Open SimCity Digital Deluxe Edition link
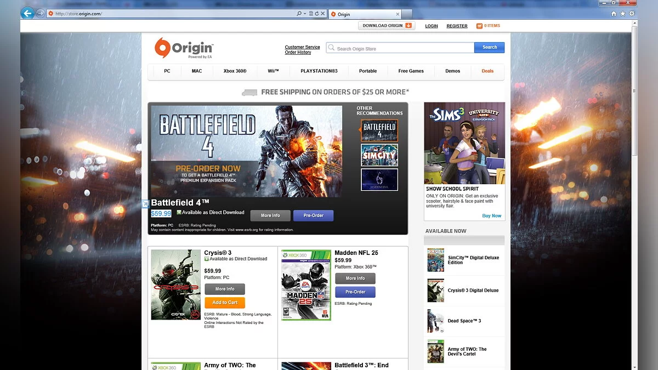The width and height of the screenshot is (658, 370). (473, 260)
